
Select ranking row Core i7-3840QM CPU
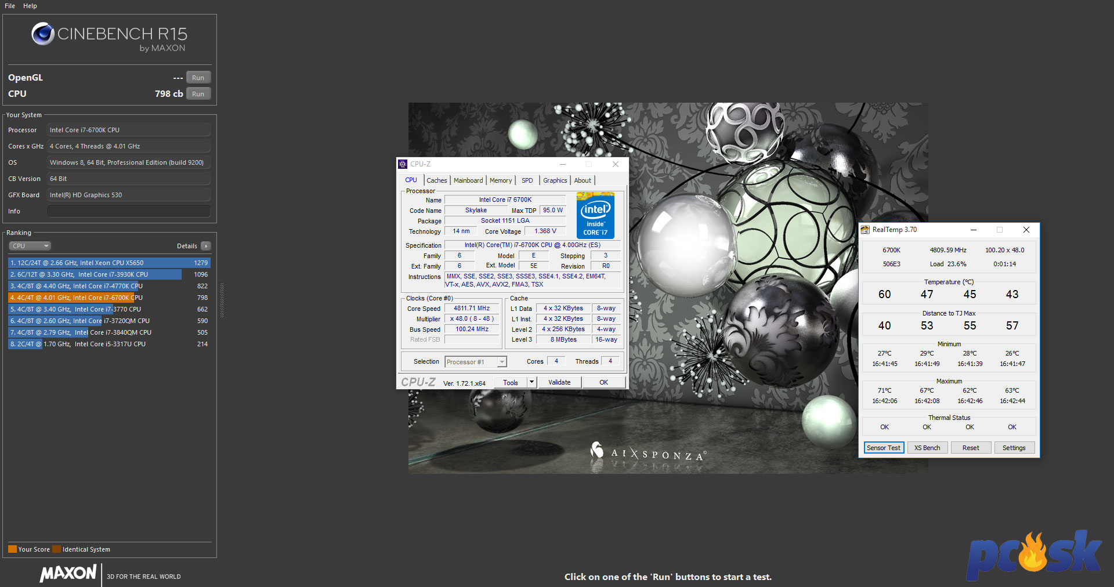(x=109, y=332)
